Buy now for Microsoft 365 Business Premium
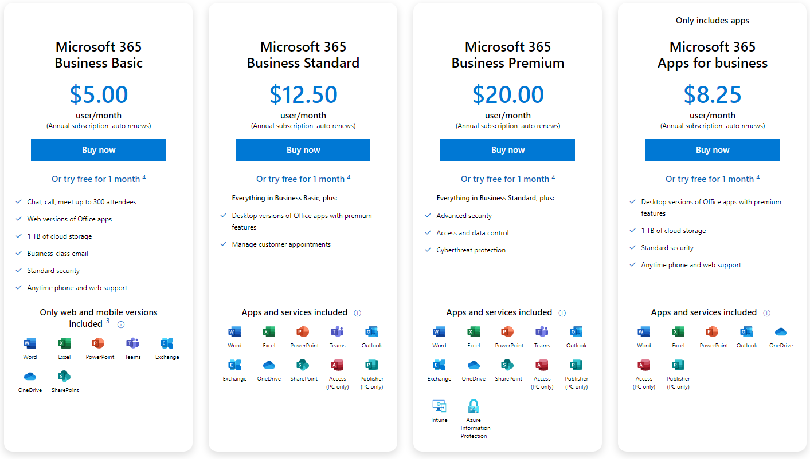 point(507,150)
